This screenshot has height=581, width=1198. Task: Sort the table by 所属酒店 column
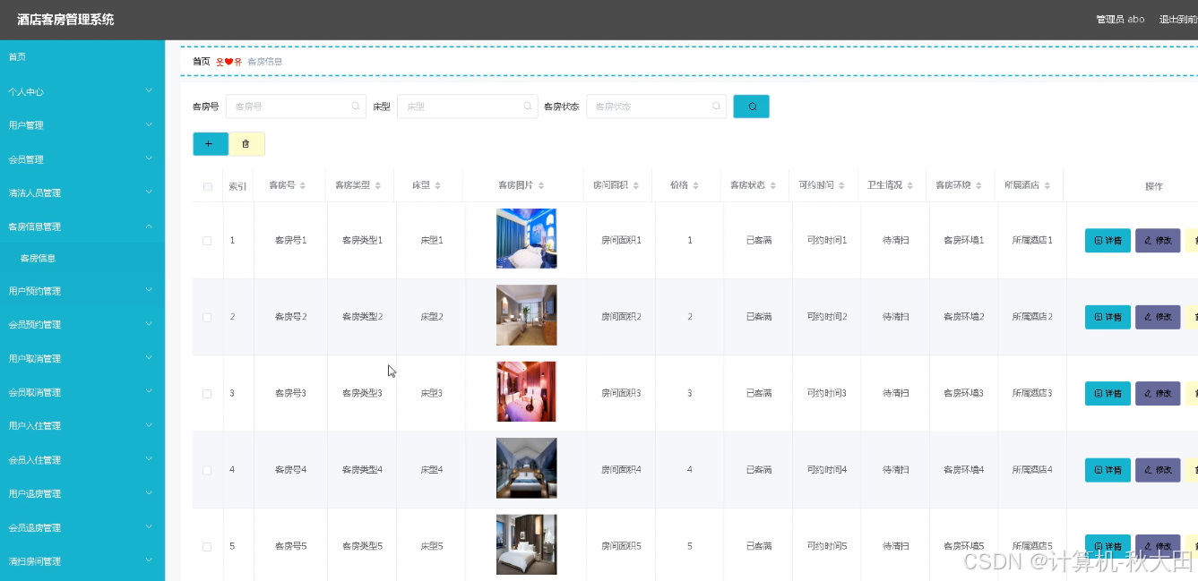coord(1047,186)
